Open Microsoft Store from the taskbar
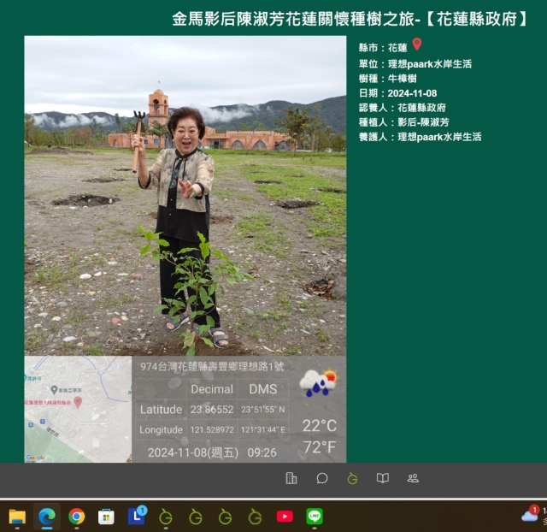547x532 pixels. click(x=106, y=517)
